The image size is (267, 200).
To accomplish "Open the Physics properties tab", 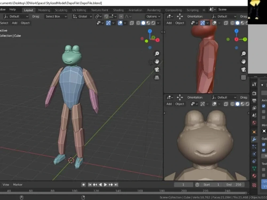I will click(254, 154).
